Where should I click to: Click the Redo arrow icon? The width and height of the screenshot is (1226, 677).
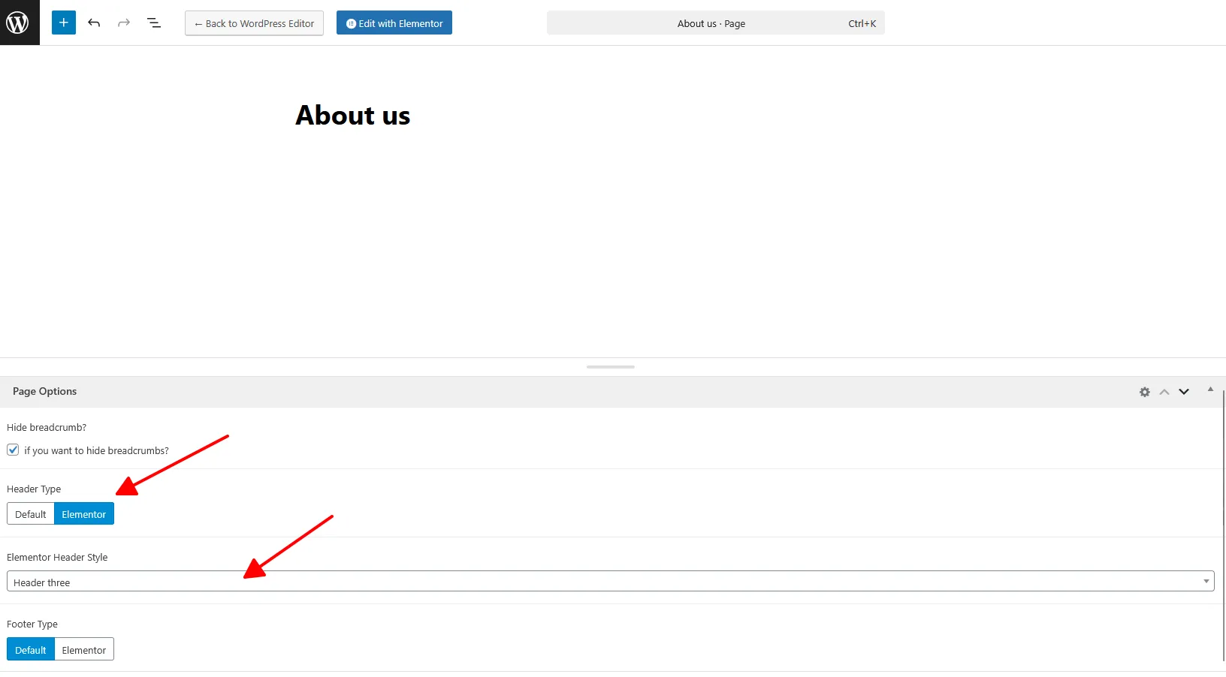pos(124,23)
